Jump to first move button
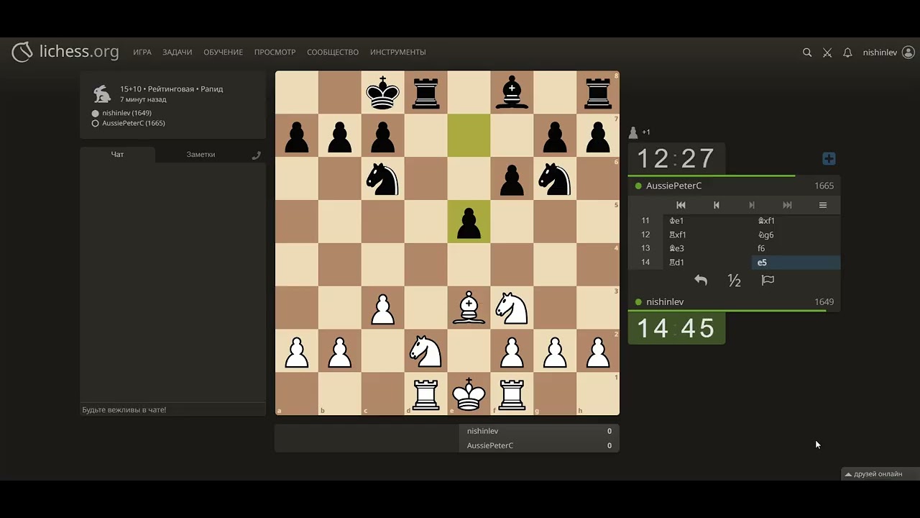The image size is (920, 518). click(681, 205)
